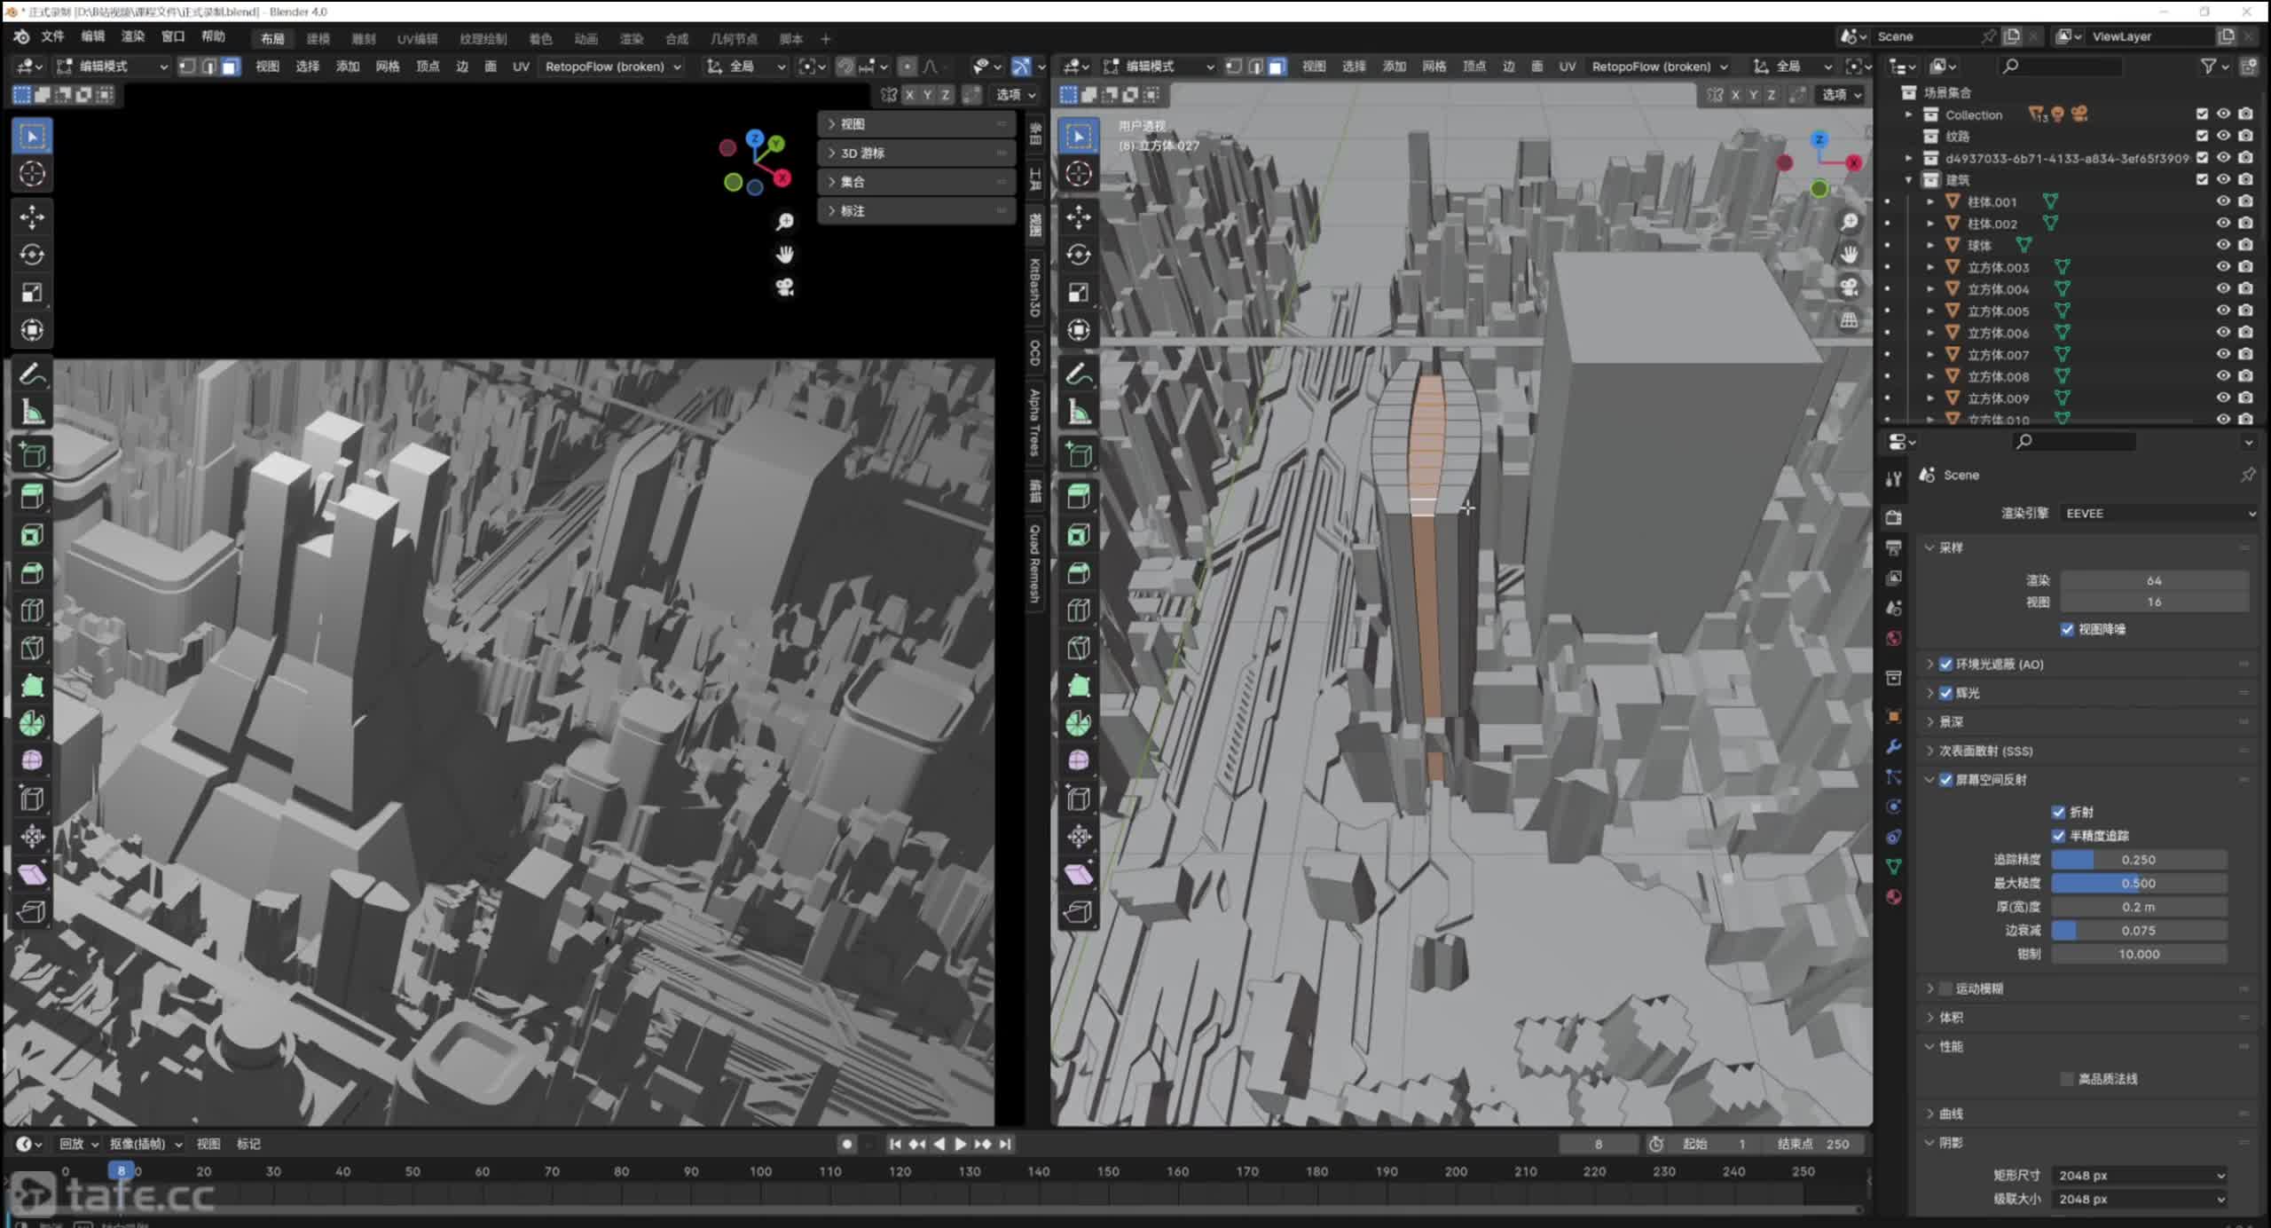Open the 帮助 menu
The width and height of the screenshot is (2271, 1228).
(213, 36)
